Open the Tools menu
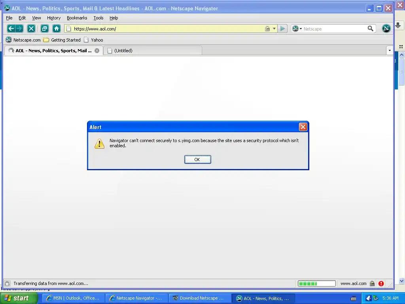 point(98,18)
